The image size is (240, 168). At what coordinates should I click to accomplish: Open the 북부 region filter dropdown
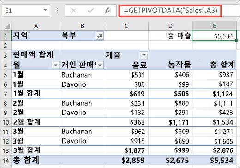tap(100, 36)
